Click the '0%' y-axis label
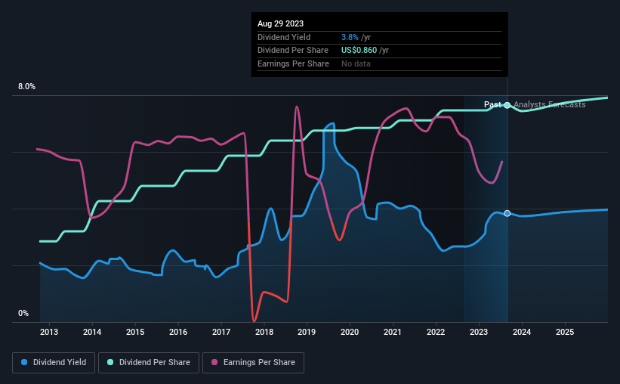 click(x=23, y=313)
